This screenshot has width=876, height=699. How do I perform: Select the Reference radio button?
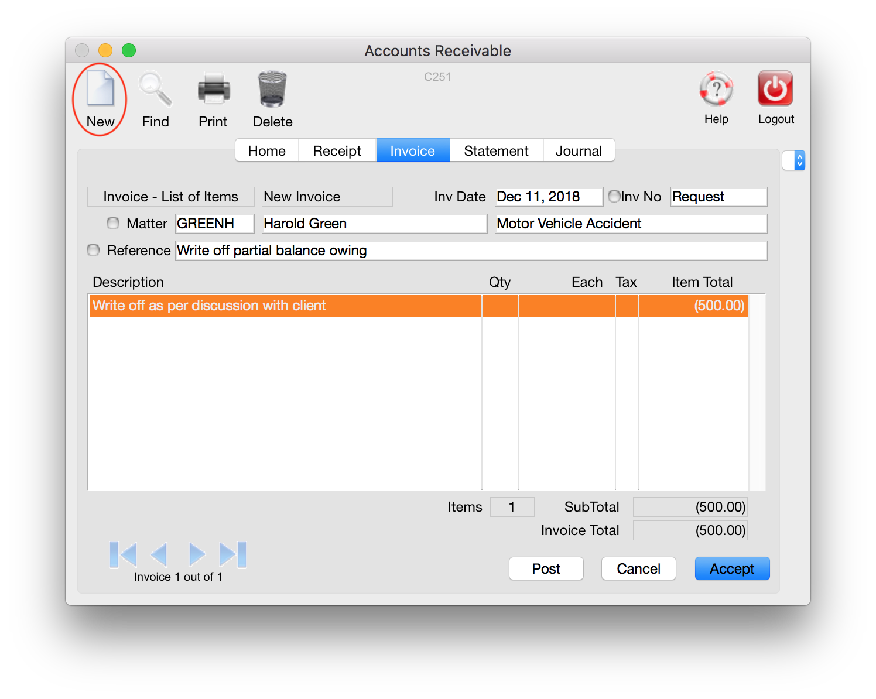click(93, 250)
